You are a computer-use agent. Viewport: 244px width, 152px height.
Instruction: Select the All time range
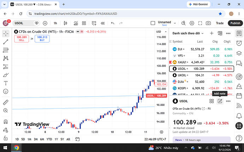point(68,139)
